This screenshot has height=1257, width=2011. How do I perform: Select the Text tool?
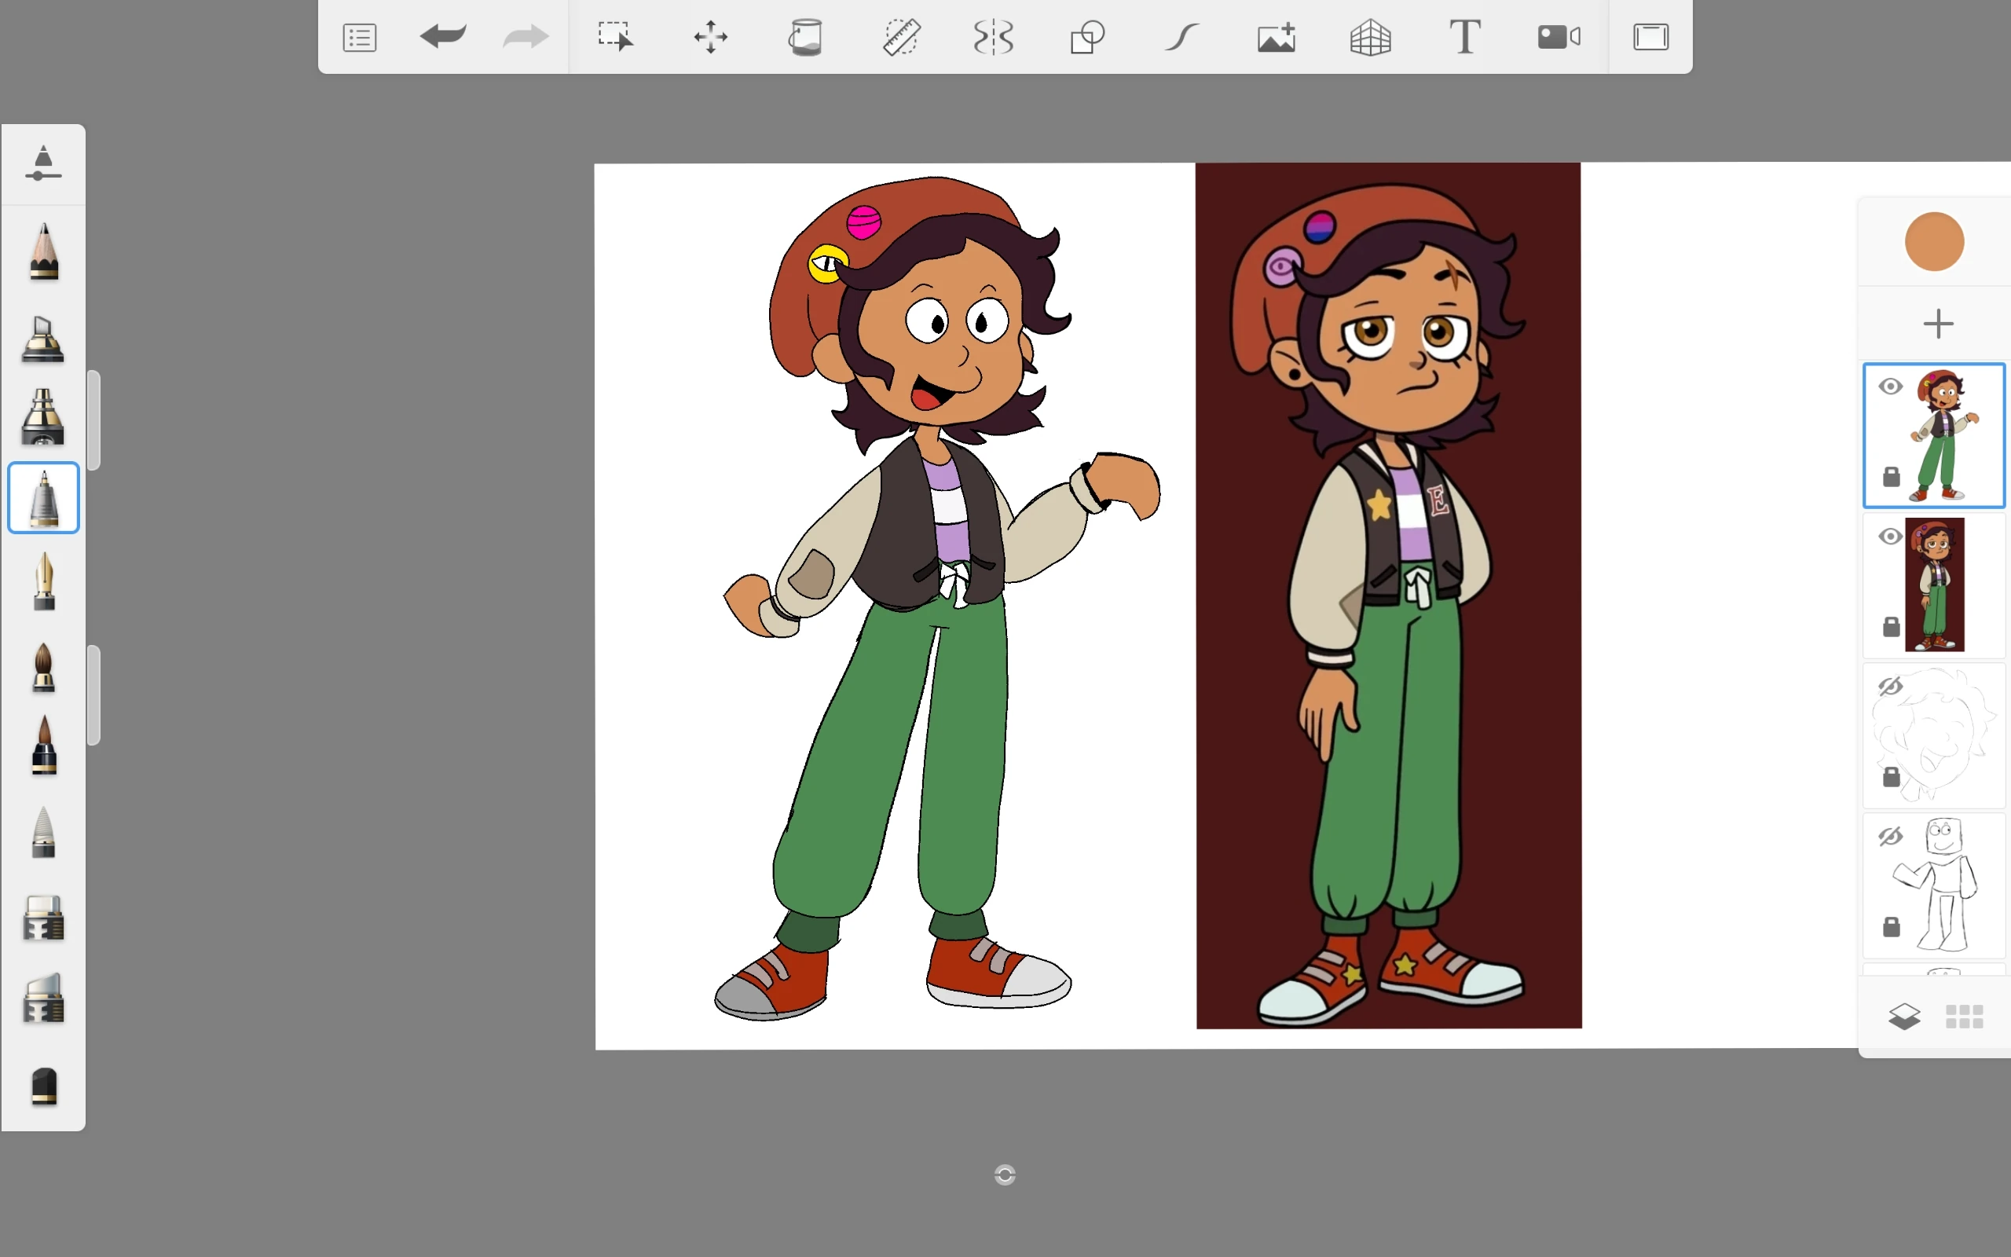pyautogui.click(x=1464, y=38)
